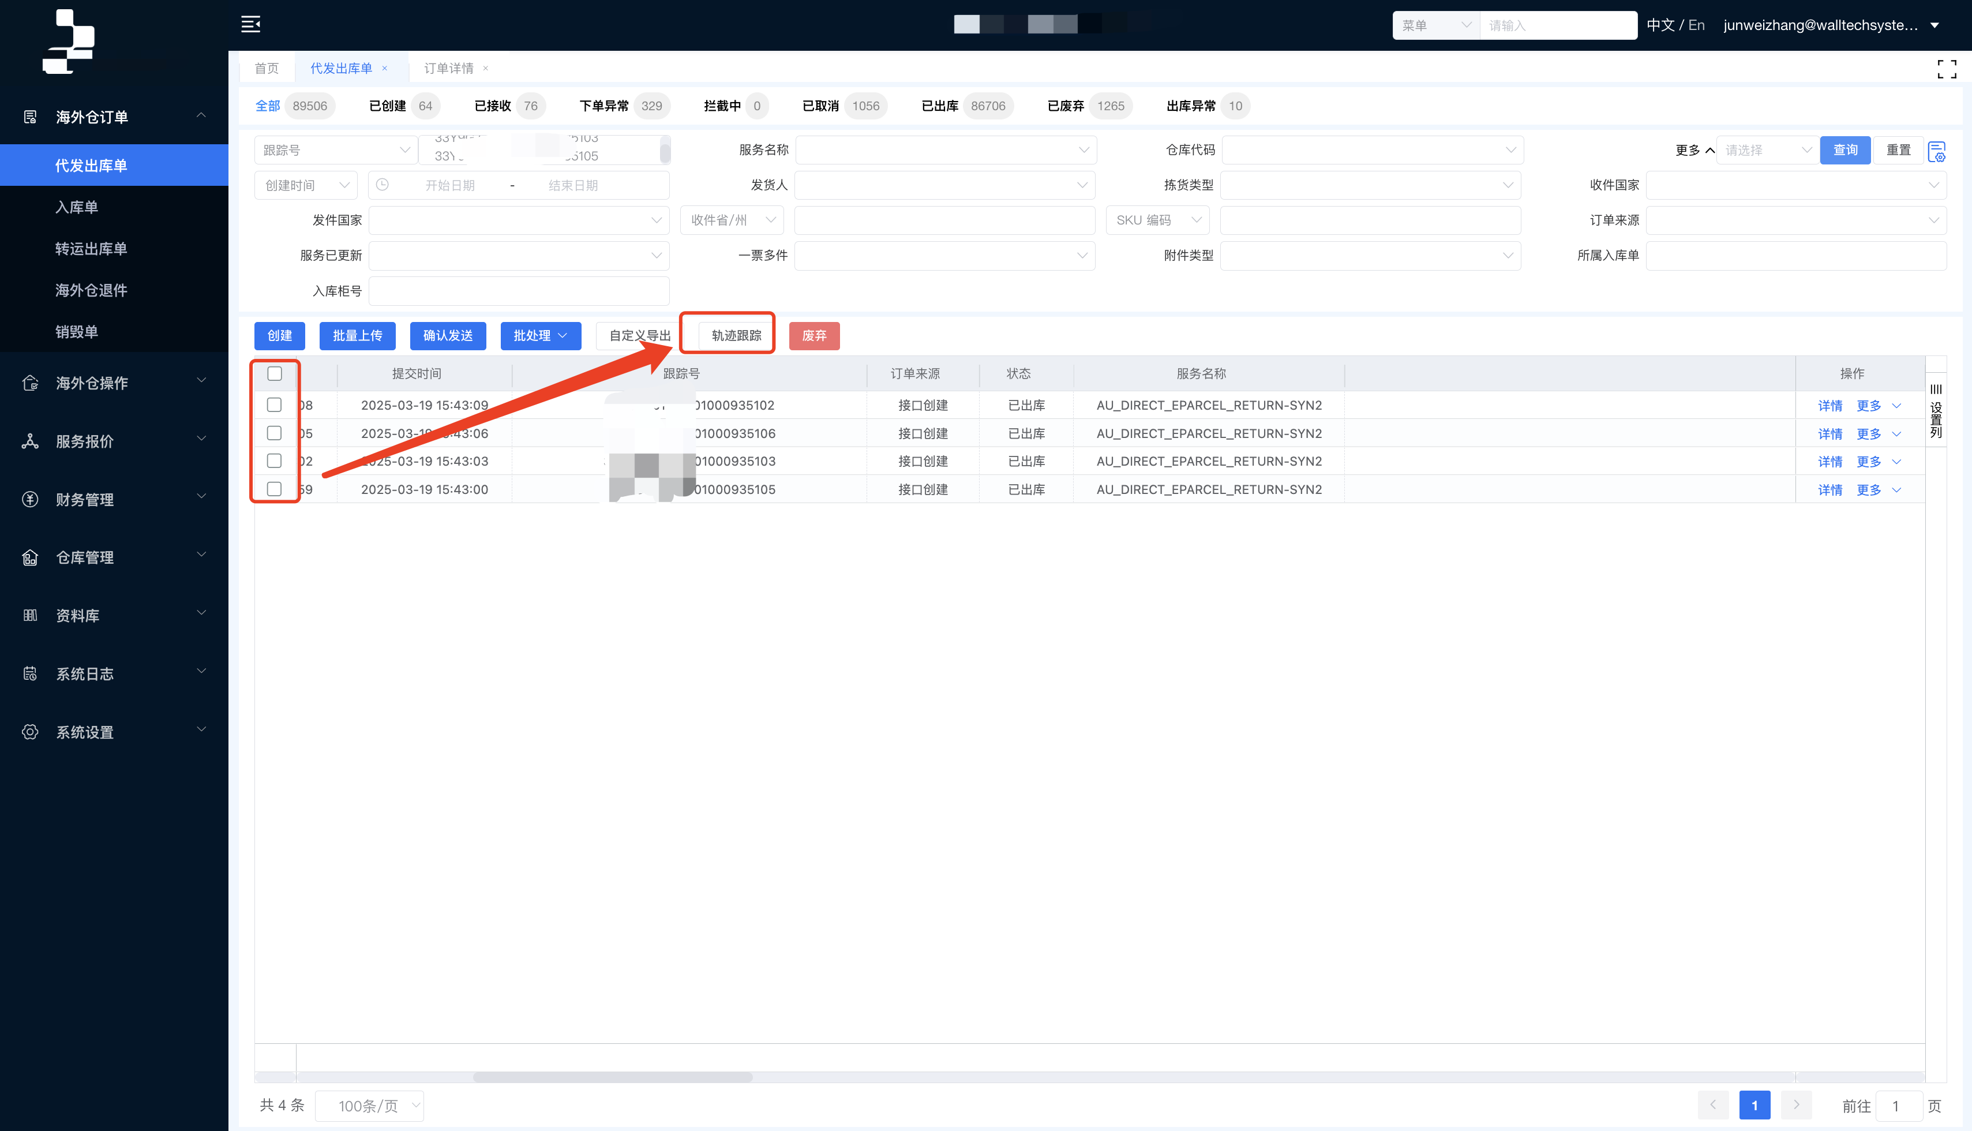
Task: Click the 系统日志 sidebar icon
Action: click(x=31, y=673)
